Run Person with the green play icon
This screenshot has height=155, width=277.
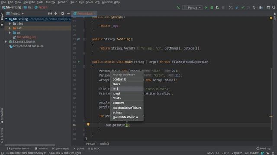(x=206, y=8)
